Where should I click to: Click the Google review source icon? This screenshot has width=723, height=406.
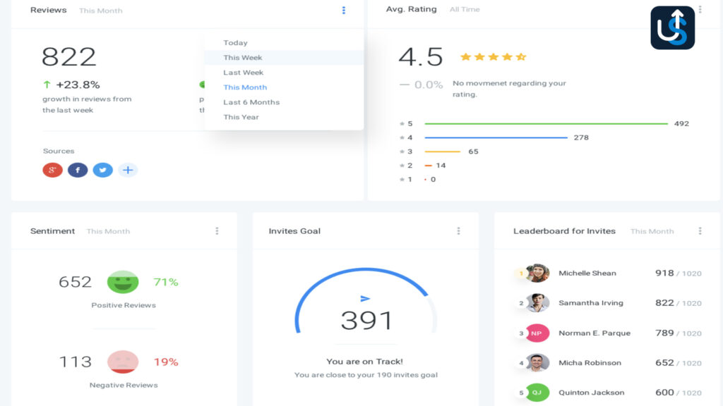click(x=52, y=170)
